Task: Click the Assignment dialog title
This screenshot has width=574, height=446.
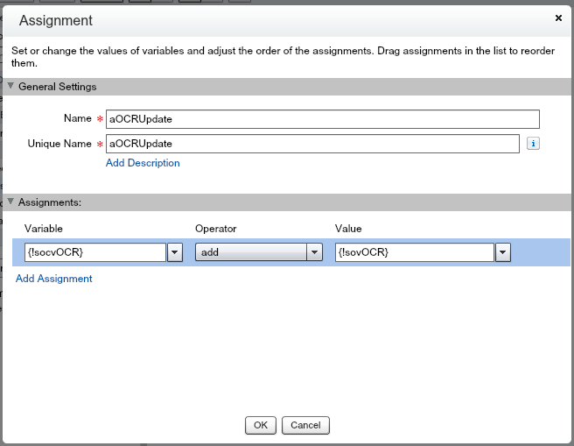Action: click(56, 20)
